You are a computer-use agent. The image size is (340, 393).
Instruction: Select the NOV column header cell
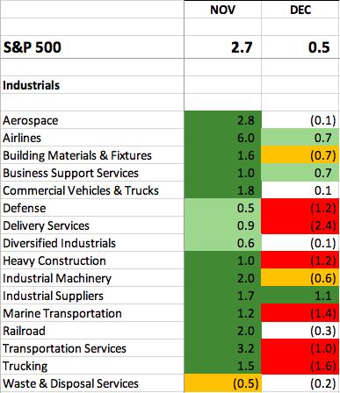(222, 10)
